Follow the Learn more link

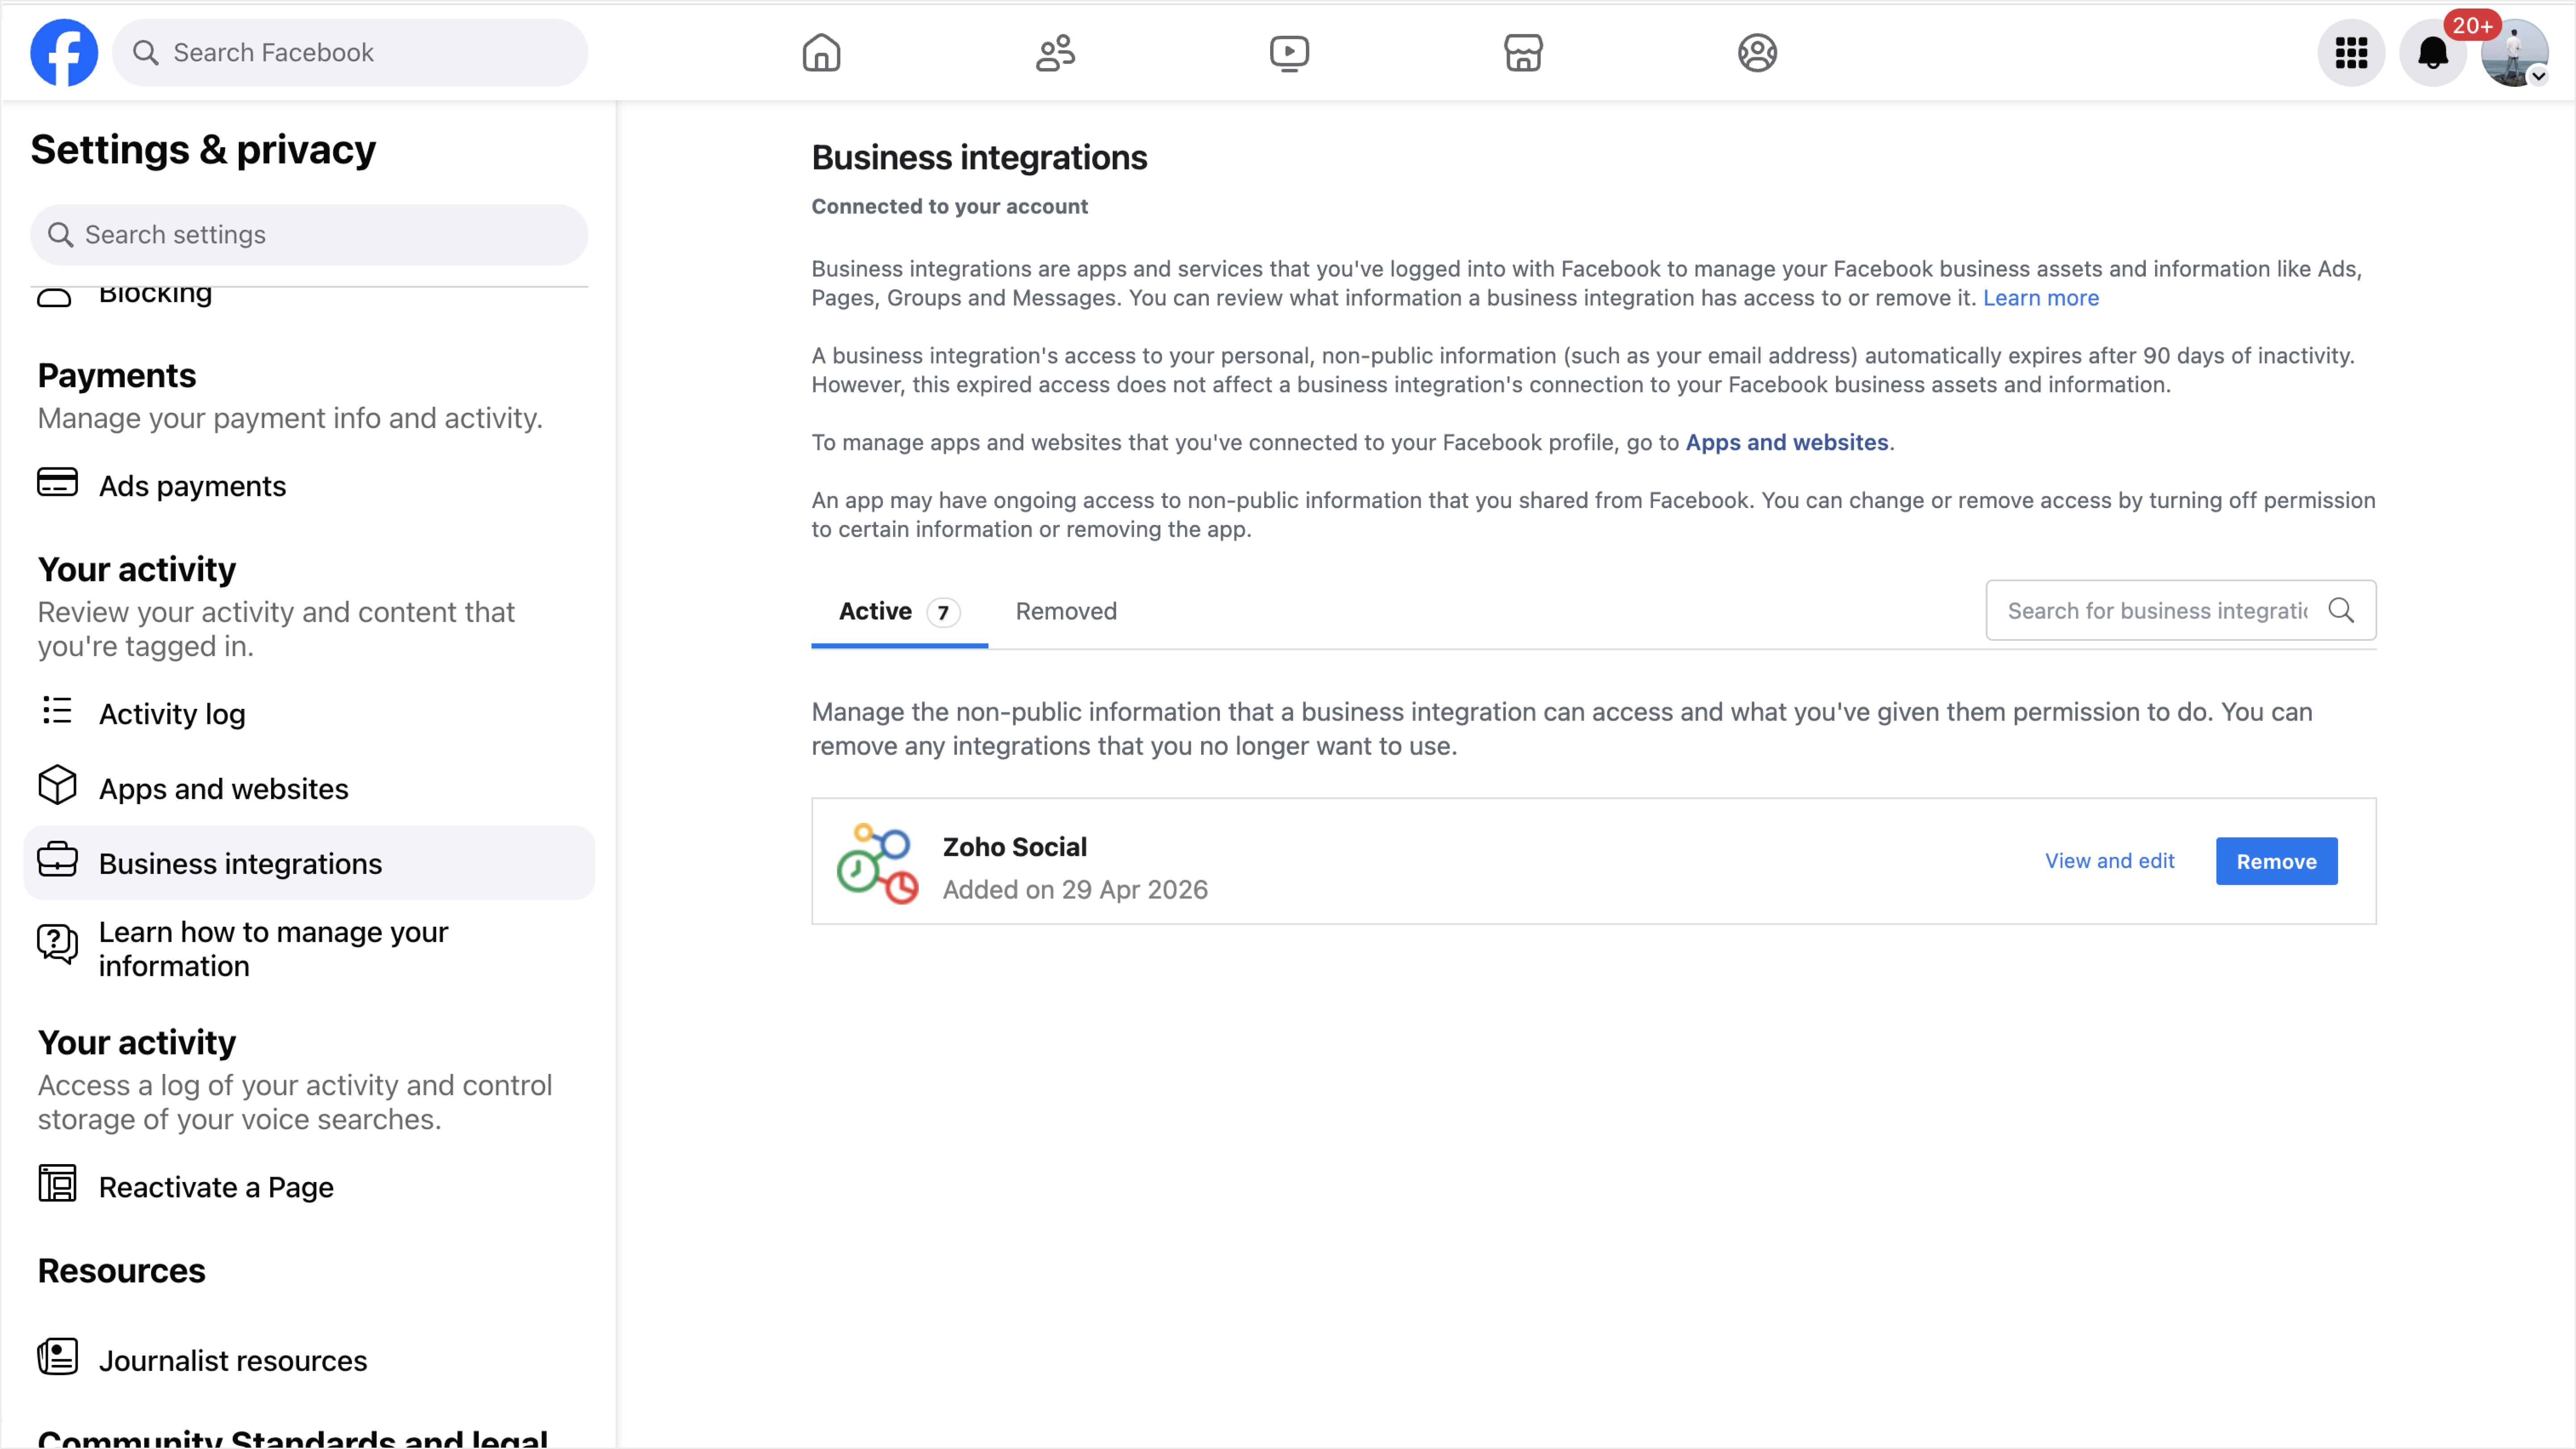(2040, 298)
